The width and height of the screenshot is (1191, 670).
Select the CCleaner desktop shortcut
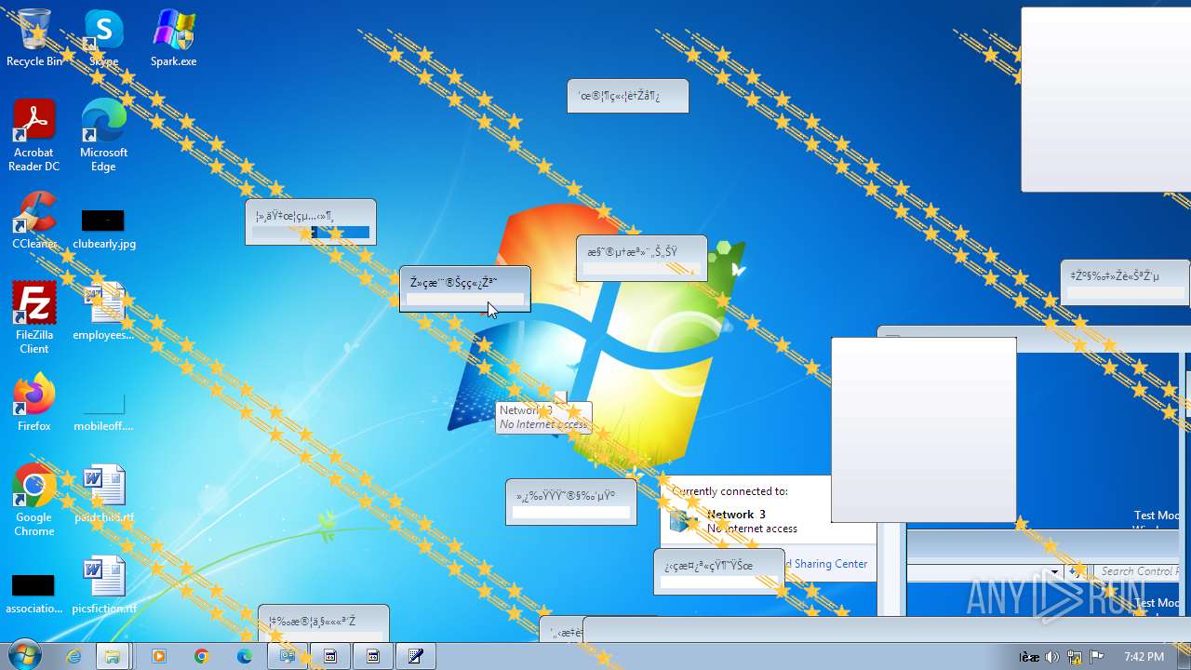(34, 221)
